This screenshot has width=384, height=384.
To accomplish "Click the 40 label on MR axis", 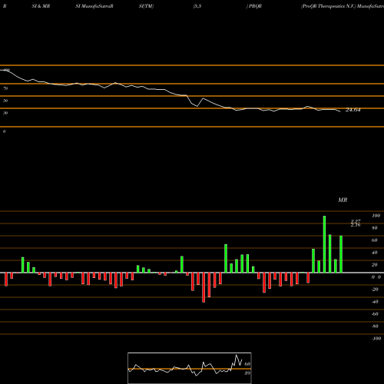I will (375, 253).
